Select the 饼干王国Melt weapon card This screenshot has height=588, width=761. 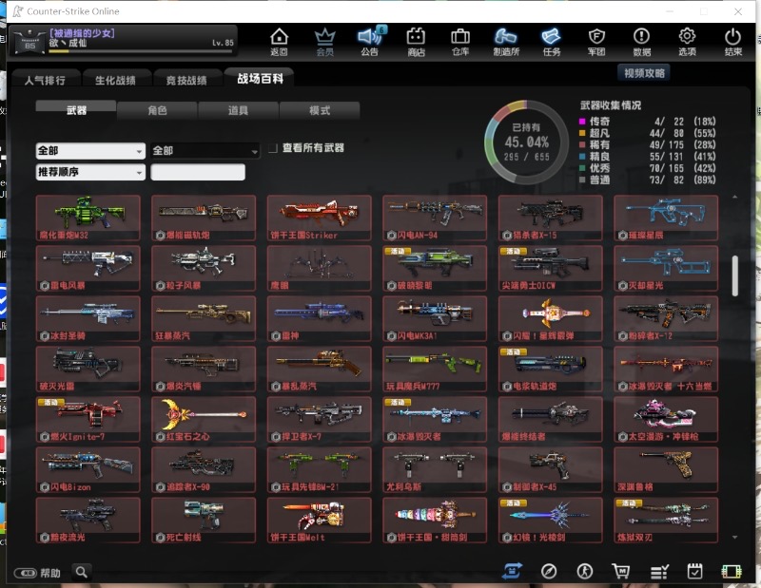(320, 521)
